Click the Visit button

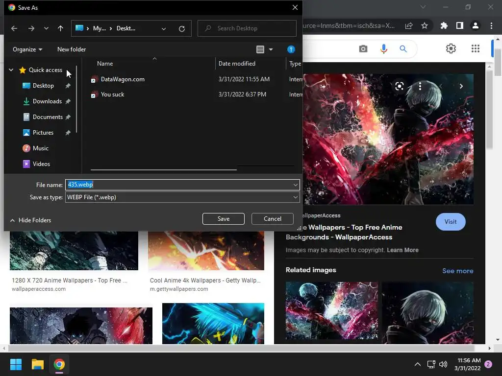coord(451,222)
